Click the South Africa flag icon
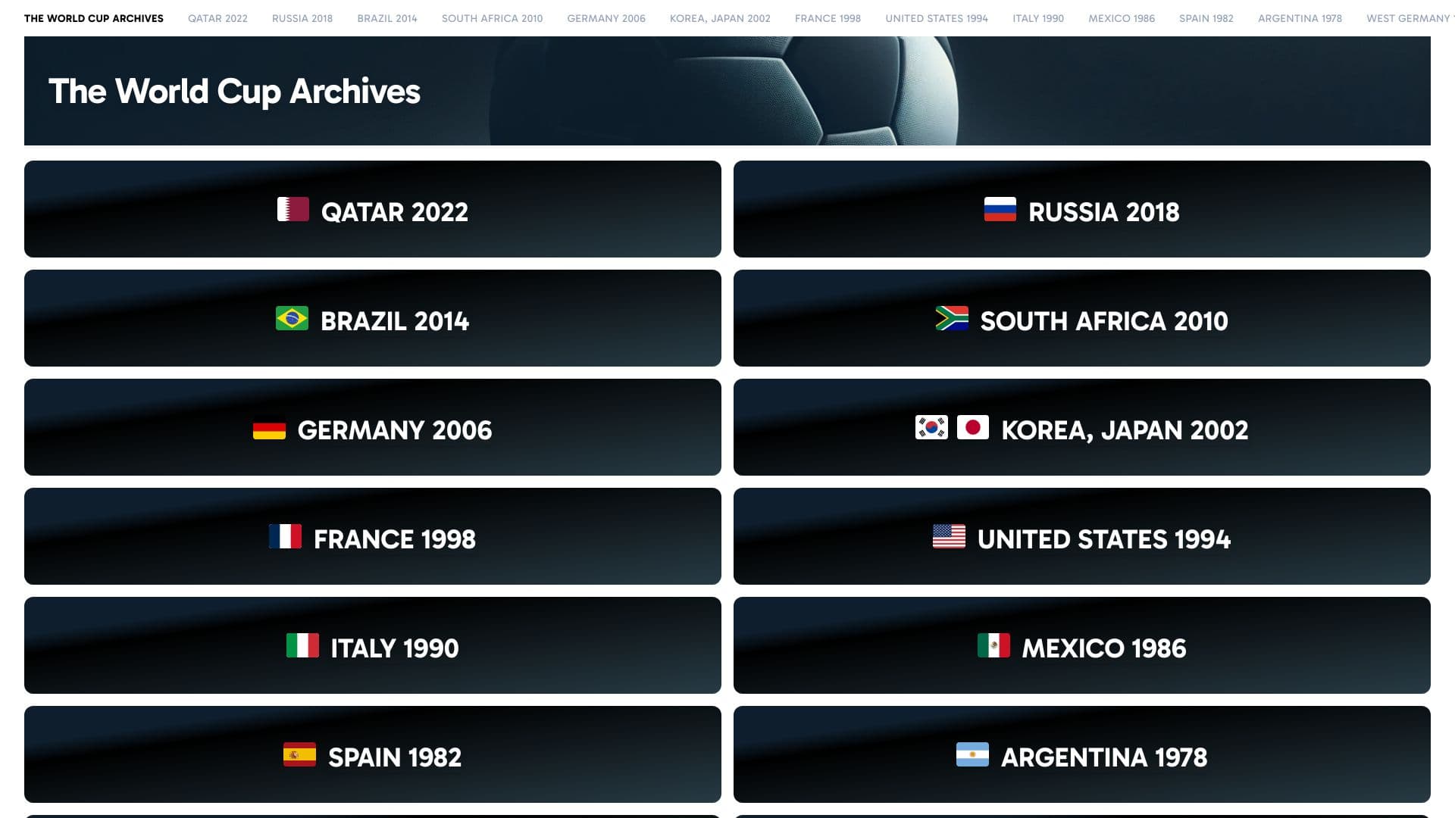1455x818 pixels. [x=952, y=318]
